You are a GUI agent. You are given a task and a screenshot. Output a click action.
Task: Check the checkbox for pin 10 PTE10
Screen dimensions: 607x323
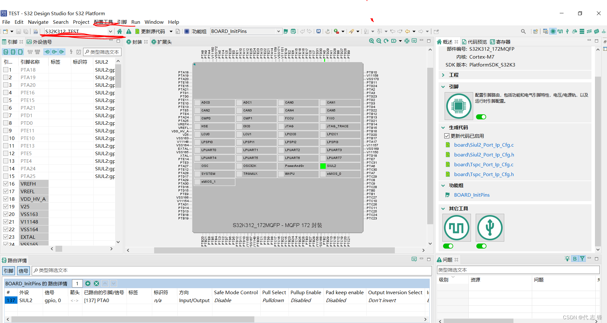point(6,138)
